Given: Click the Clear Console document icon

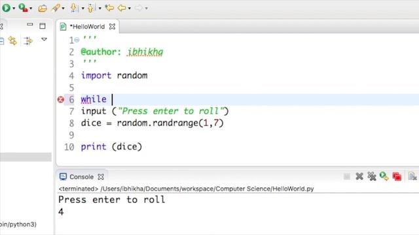Looking at the screenshot, I should [x=412, y=176].
